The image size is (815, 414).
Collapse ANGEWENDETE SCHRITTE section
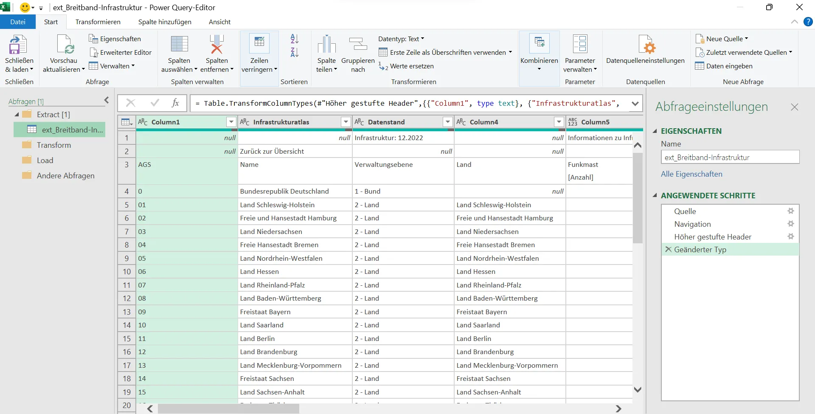tap(655, 195)
